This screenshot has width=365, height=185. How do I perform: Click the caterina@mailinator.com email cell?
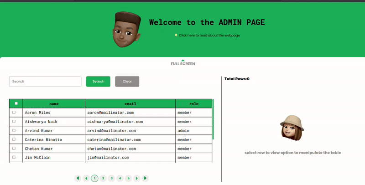tap(130, 139)
